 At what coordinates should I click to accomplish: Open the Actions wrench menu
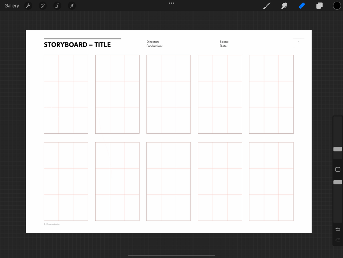click(28, 6)
